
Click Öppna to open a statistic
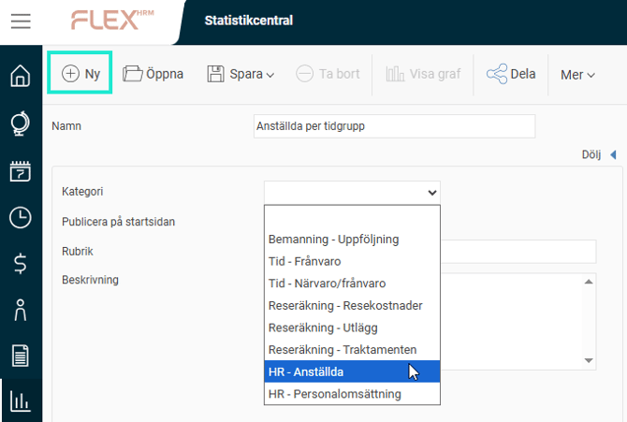click(x=153, y=74)
